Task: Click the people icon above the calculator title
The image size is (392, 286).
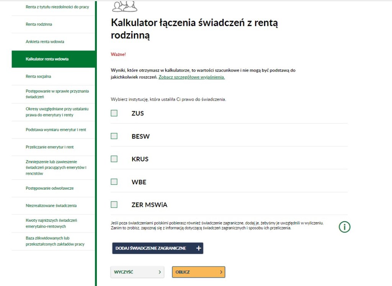Action: [x=124, y=6]
